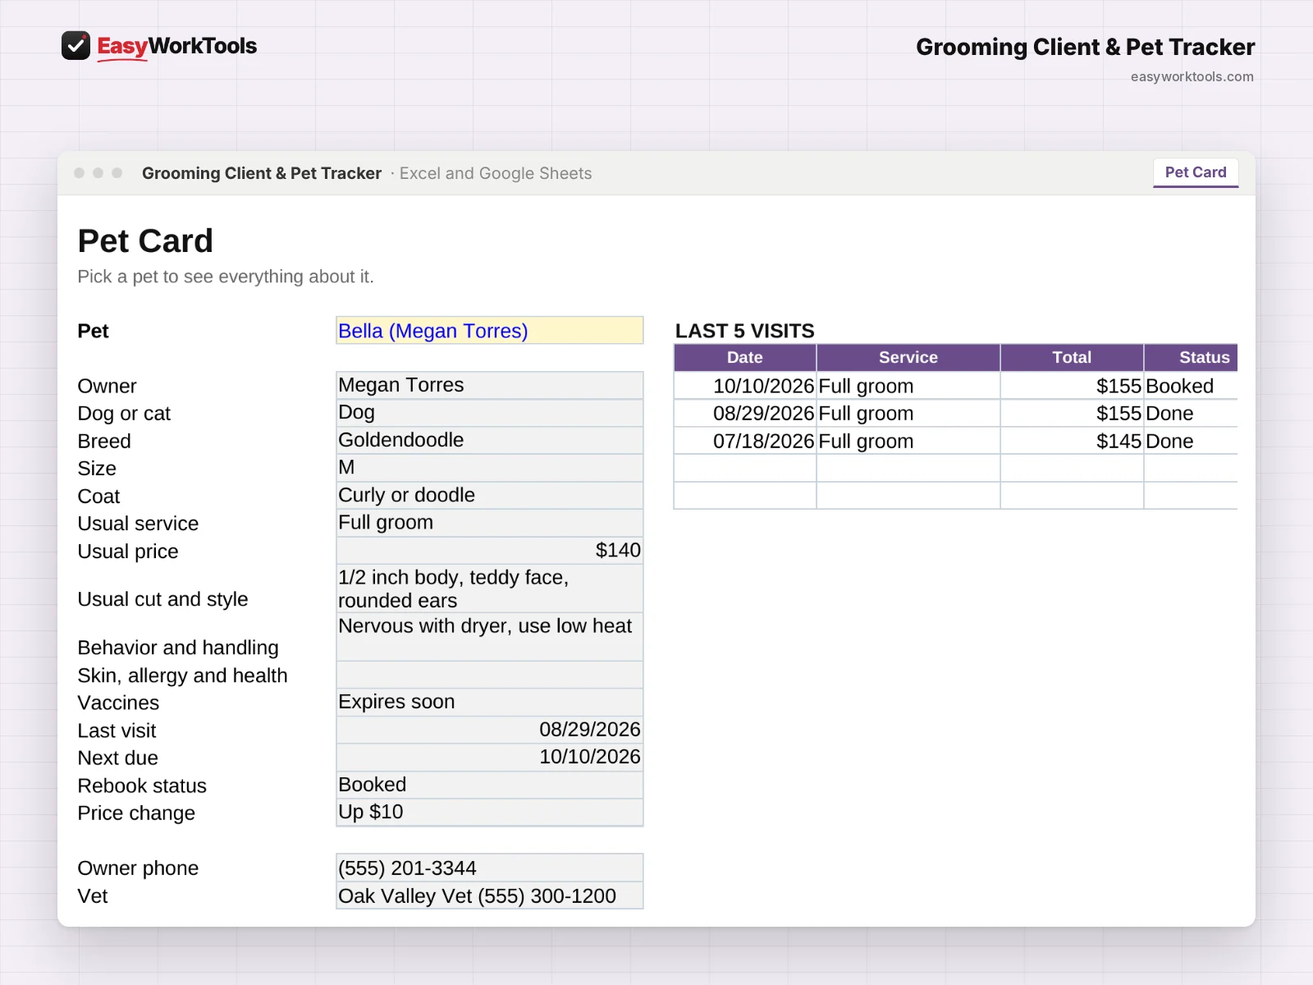The height and width of the screenshot is (985, 1313).
Task: Visit the easyworktools.com link
Action: coord(1192,76)
